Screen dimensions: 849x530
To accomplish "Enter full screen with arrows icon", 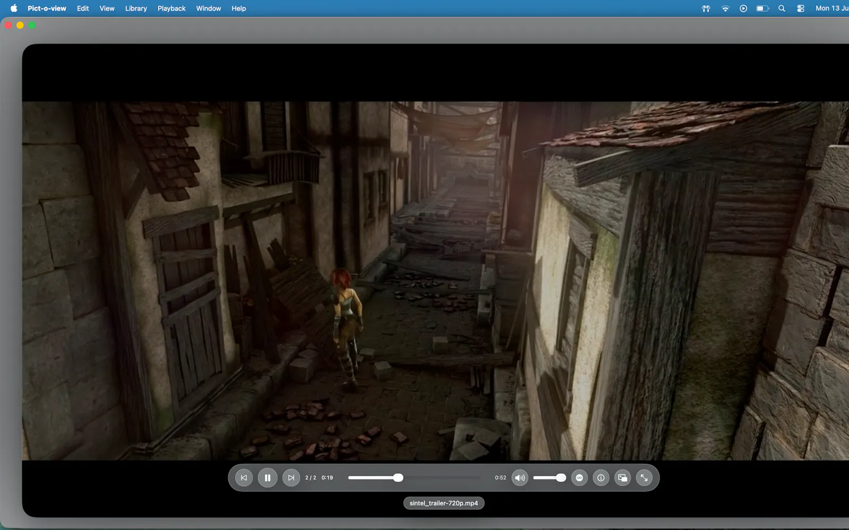I will [x=644, y=478].
